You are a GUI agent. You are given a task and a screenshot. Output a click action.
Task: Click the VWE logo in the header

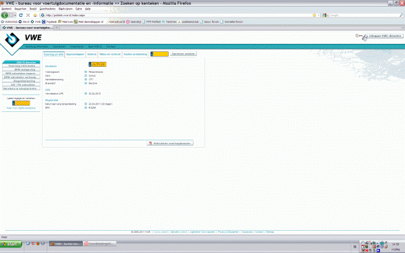23,39
